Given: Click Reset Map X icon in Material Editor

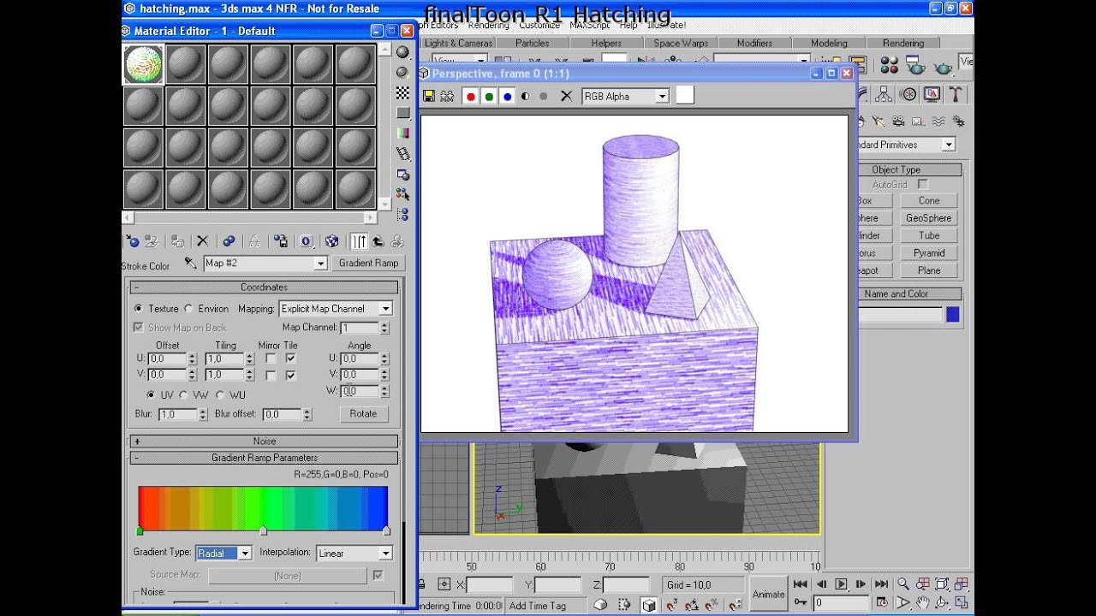Looking at the screenshot, I should (202, 241).
